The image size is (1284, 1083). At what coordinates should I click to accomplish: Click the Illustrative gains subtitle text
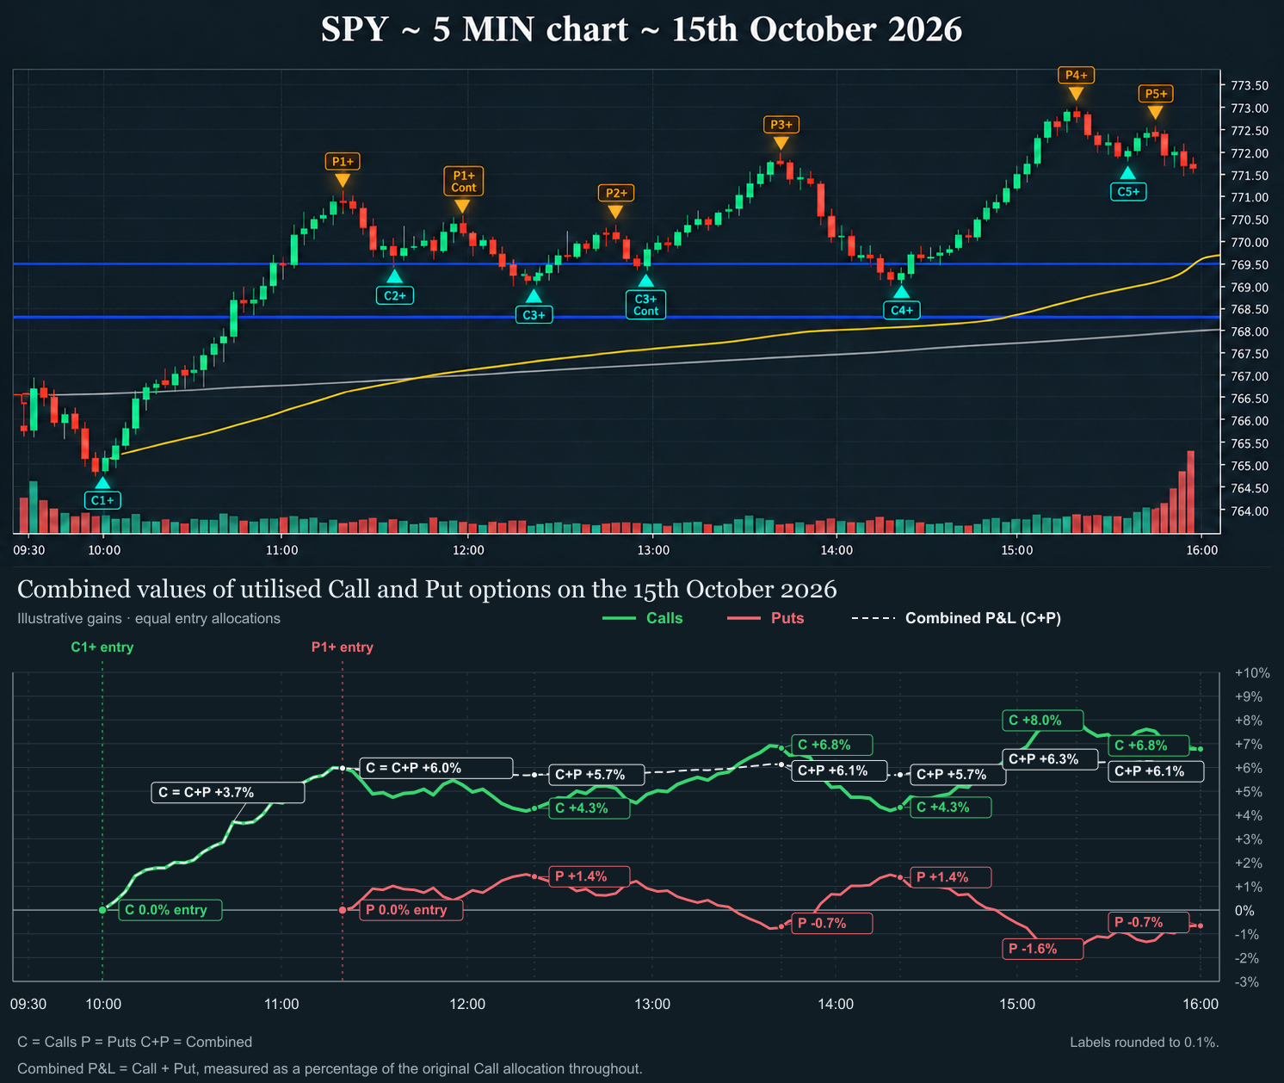tap(149, 619)
